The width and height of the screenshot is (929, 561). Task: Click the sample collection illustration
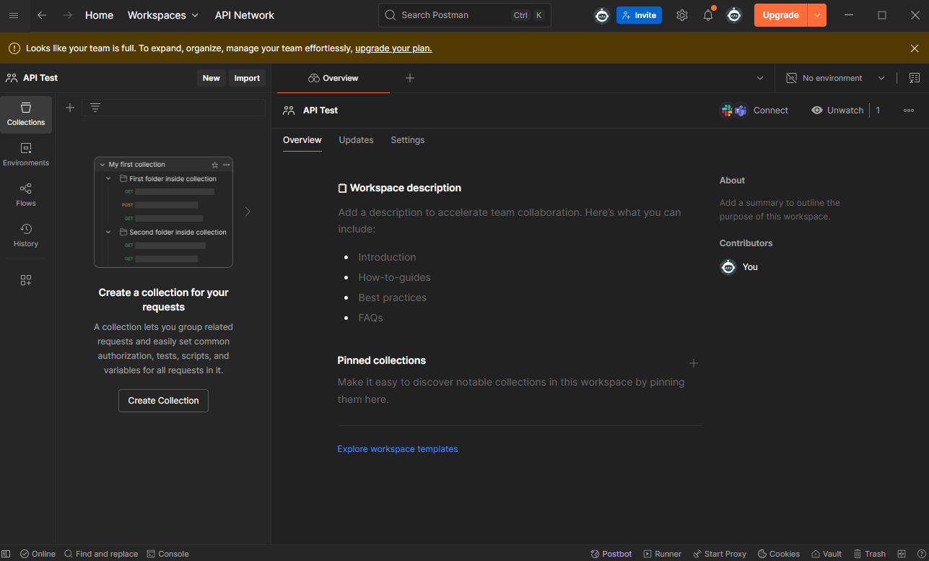[x=163, y=212]
